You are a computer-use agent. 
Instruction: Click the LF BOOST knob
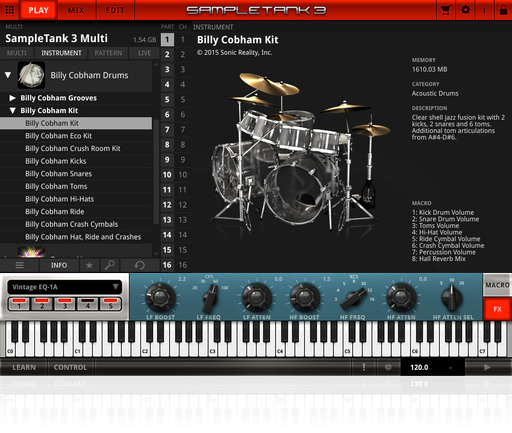point(160,297)
